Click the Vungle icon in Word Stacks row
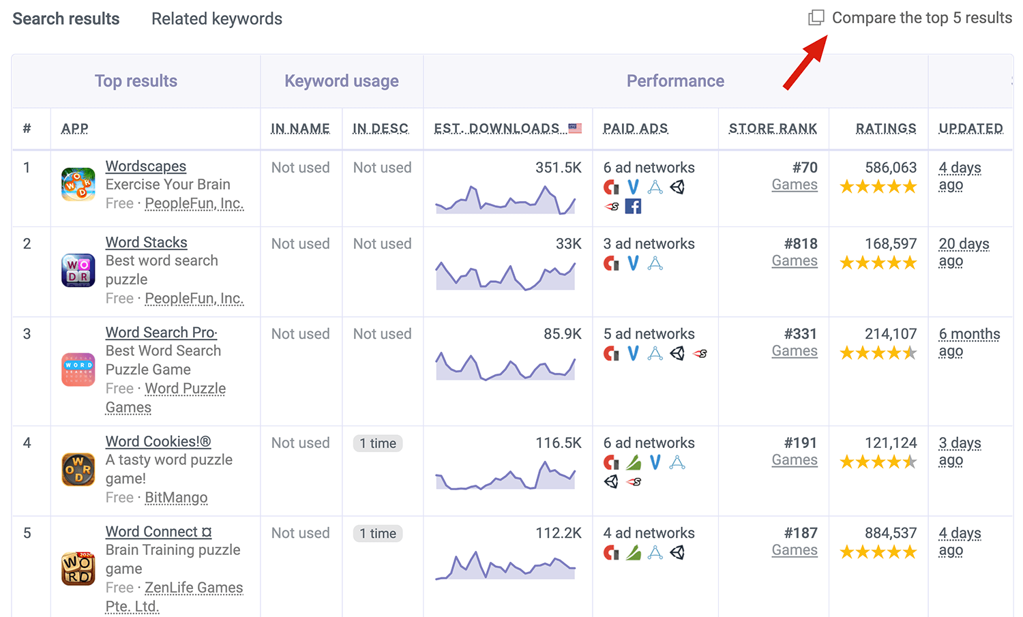This screenshot has width=1023, height=617. click(x=633, y=263)
